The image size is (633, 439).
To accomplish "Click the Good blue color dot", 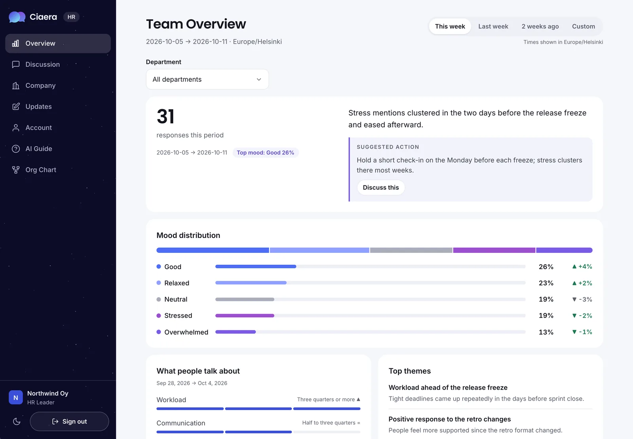I will click(x=159, y=267).
